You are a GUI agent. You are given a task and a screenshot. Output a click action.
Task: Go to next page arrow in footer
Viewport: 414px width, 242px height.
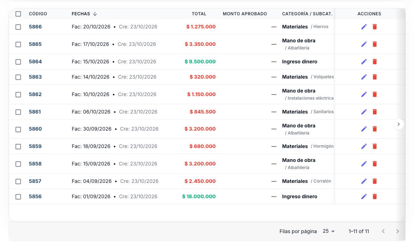coord(397,231)
